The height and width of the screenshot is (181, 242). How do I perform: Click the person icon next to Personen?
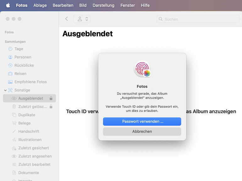coord(10,57)
